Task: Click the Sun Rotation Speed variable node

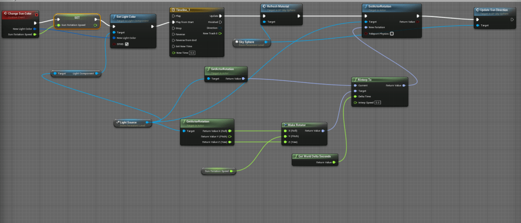Action: [x=216, y=172]
